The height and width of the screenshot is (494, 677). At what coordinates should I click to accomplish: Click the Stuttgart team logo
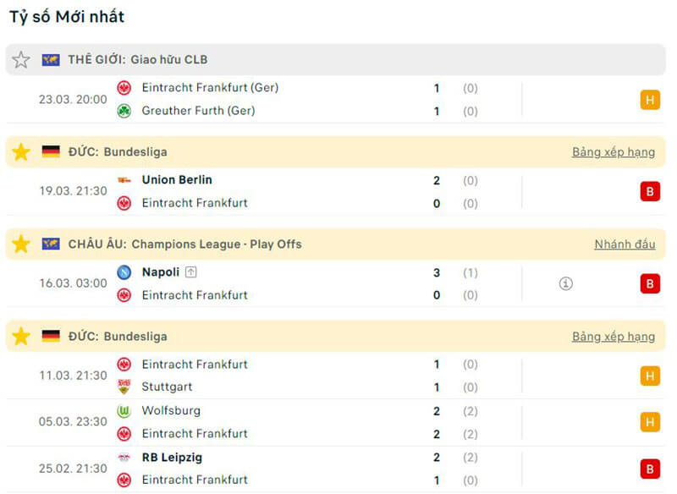[124, 387]
